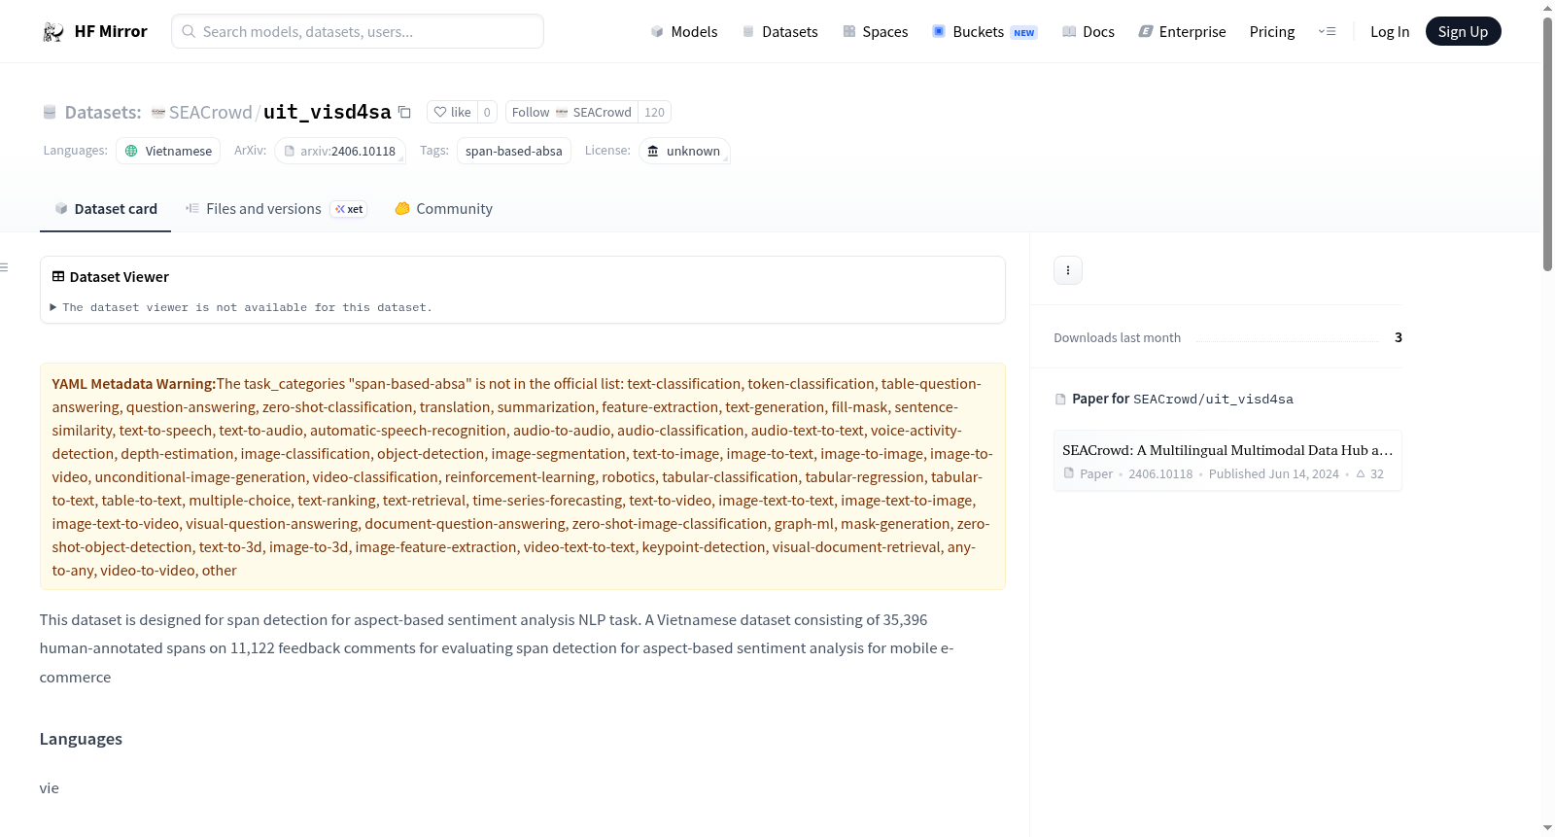
Task: Click the like count 0
Action: [x=487, y=112]
